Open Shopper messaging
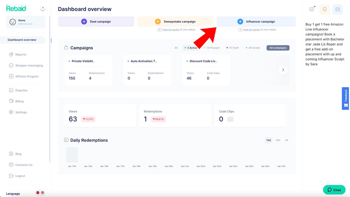 pos(29,66)
